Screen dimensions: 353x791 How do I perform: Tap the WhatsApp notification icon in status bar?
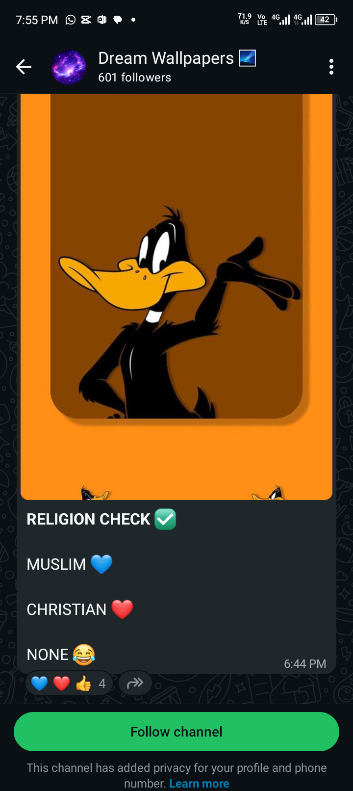[71, 20]
